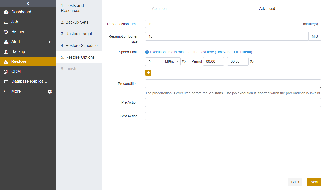Screen dimensions: 325x190
Task: Click the History clock icon
Action: 6,32
